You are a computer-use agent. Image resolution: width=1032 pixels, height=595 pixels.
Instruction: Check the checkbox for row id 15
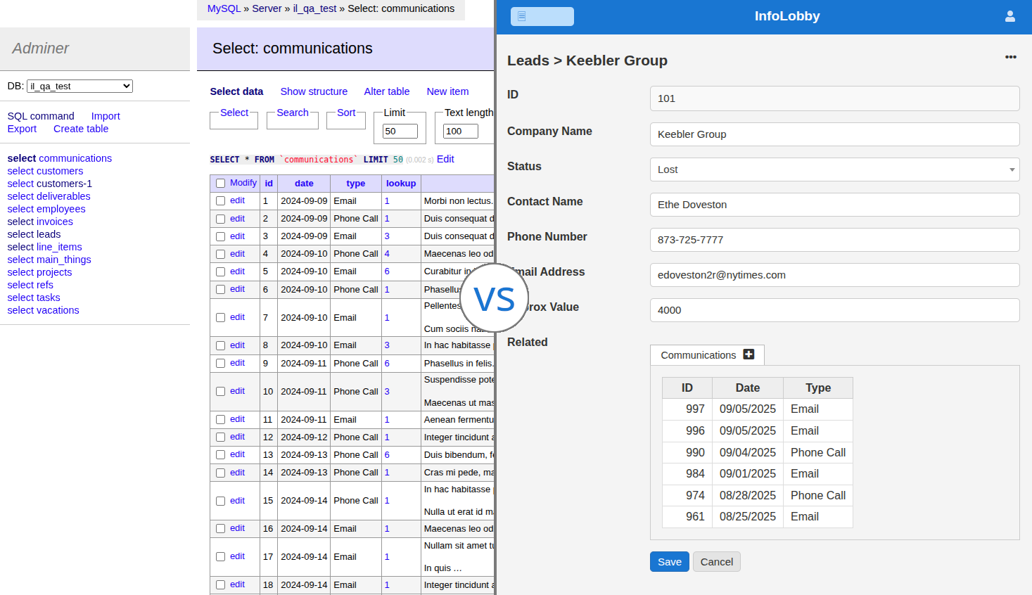pos(220,500)
